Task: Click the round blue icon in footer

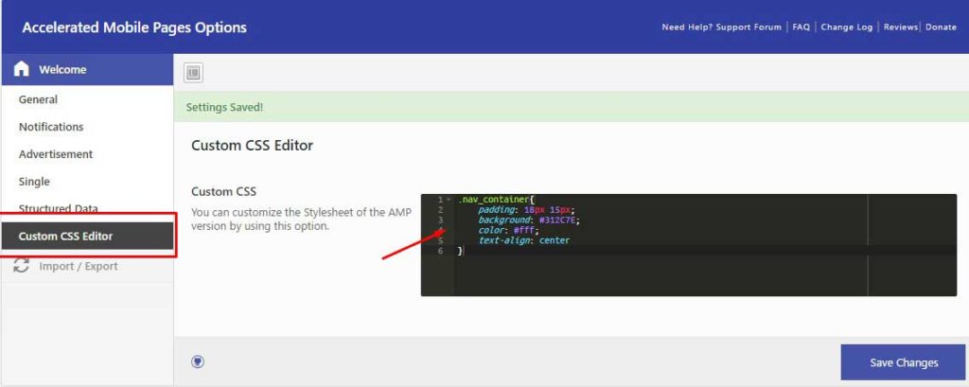Action: click(x=198, y=362)
